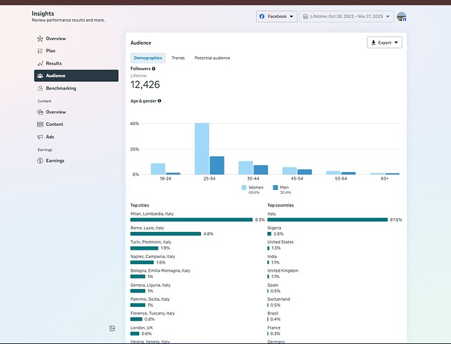Collapse the sidebar with the panel icon
Viewport: 451px width, 344px height.
pos(112,329)
